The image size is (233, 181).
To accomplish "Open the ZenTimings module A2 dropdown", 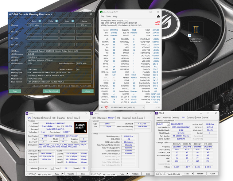I will [x=143, y=107].
